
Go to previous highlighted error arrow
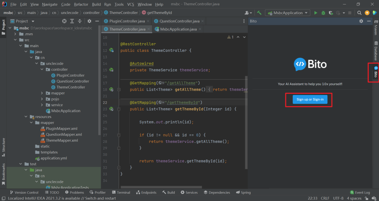coord(238,37)
